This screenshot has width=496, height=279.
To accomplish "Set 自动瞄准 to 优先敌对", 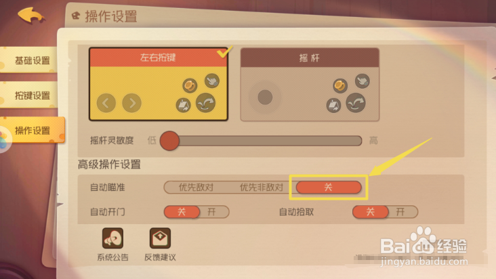I will 196,188.
